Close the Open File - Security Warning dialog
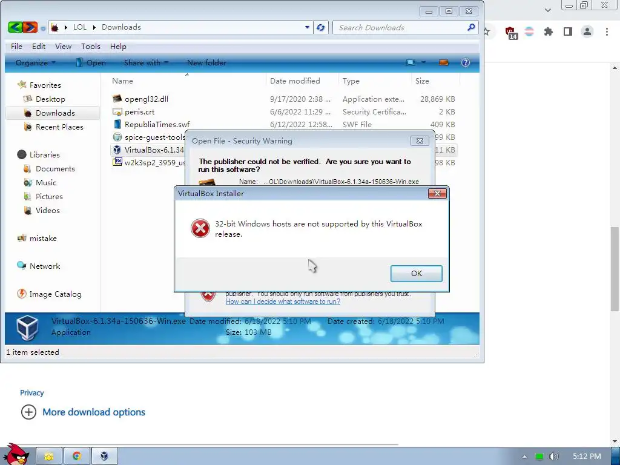 (x=420, y=140)
